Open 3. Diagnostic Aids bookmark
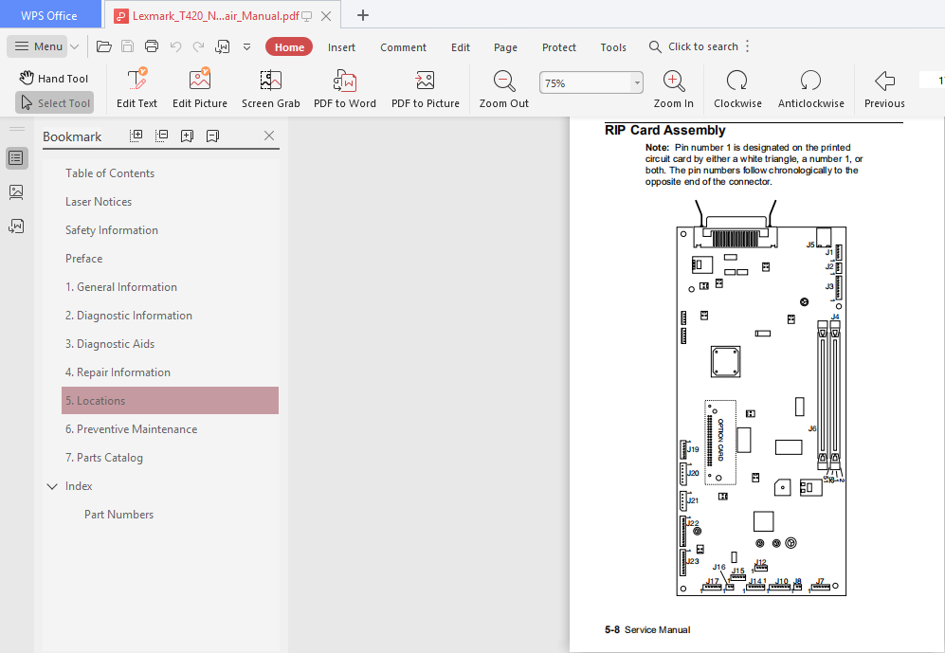Viewport: 945px width, 653px height. (x=110, y=344)
